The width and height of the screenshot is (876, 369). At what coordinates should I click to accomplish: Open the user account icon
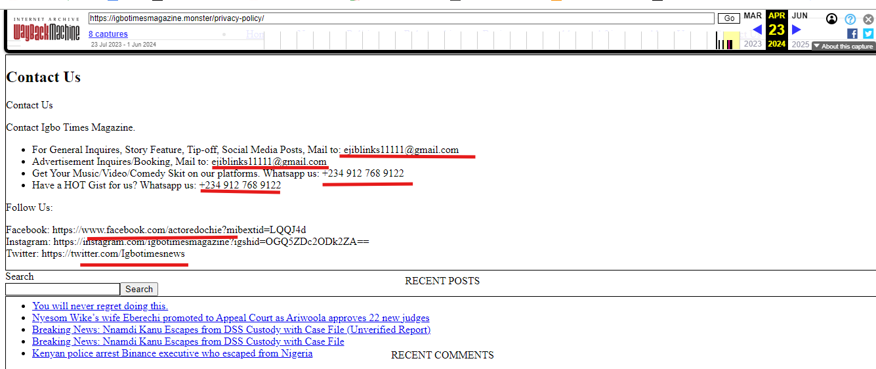(832, 19)
